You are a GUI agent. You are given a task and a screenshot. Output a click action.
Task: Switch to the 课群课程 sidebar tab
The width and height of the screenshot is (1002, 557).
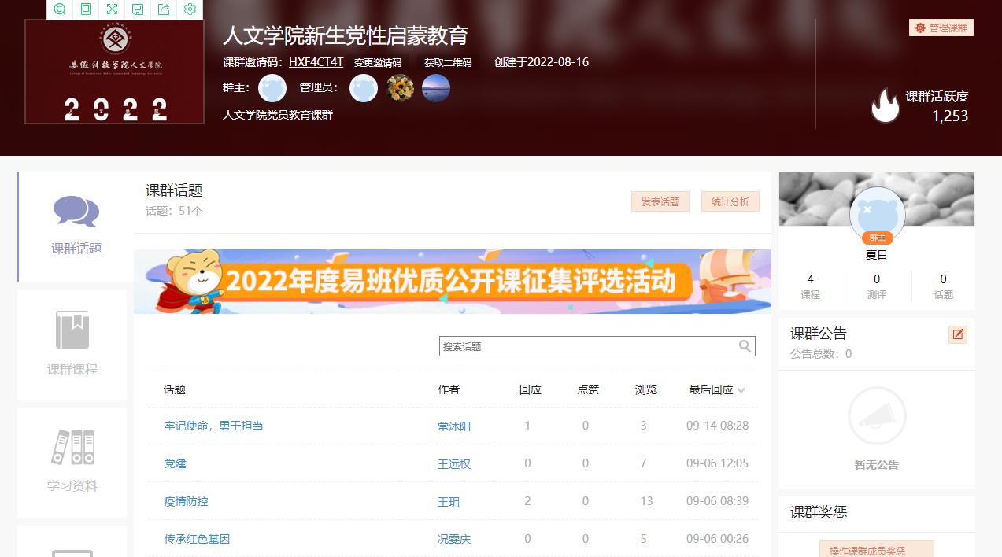(72, 345)
